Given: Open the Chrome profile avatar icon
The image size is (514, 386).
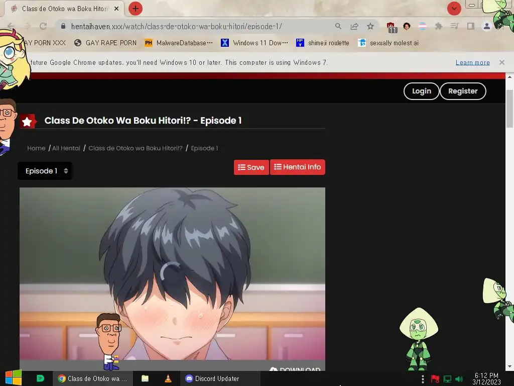Looking at the screenshot, I should (487, 26).
